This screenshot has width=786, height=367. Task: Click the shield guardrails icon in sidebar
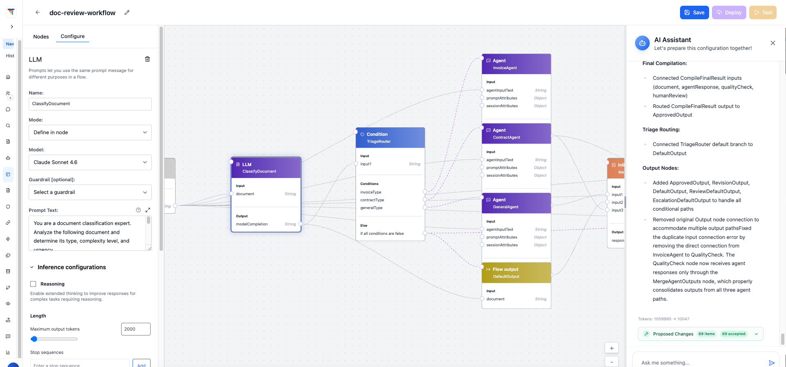(8, 207)
